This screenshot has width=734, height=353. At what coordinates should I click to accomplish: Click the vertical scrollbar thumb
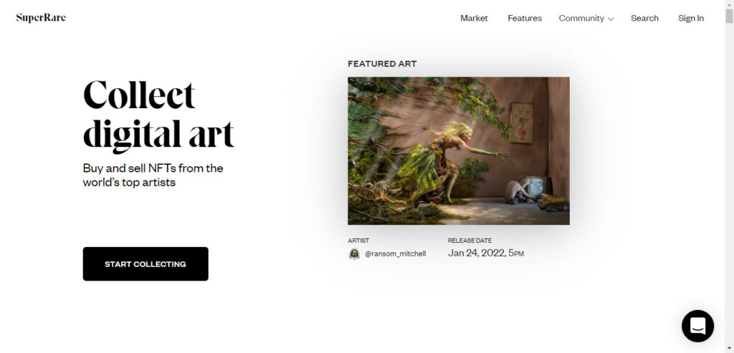point(729,16)
